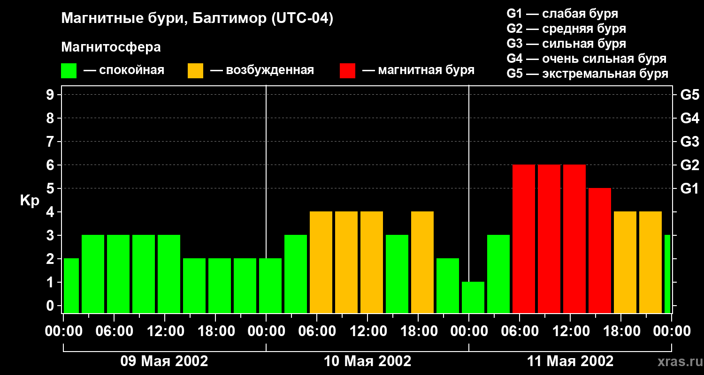Click the green 'спокойная' legend square
This screenshot has width=704, height=375.
tap(69, 71)
